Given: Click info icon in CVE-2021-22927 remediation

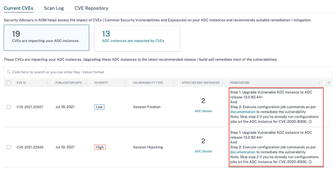Looking at the screenshot, I should pyautogui.click(x=310, y=122).
